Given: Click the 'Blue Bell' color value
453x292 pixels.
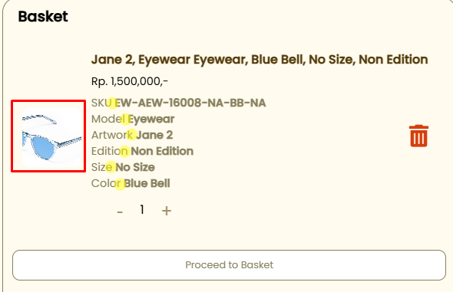Looking at the screenshot, I should [x=147, y=183].
